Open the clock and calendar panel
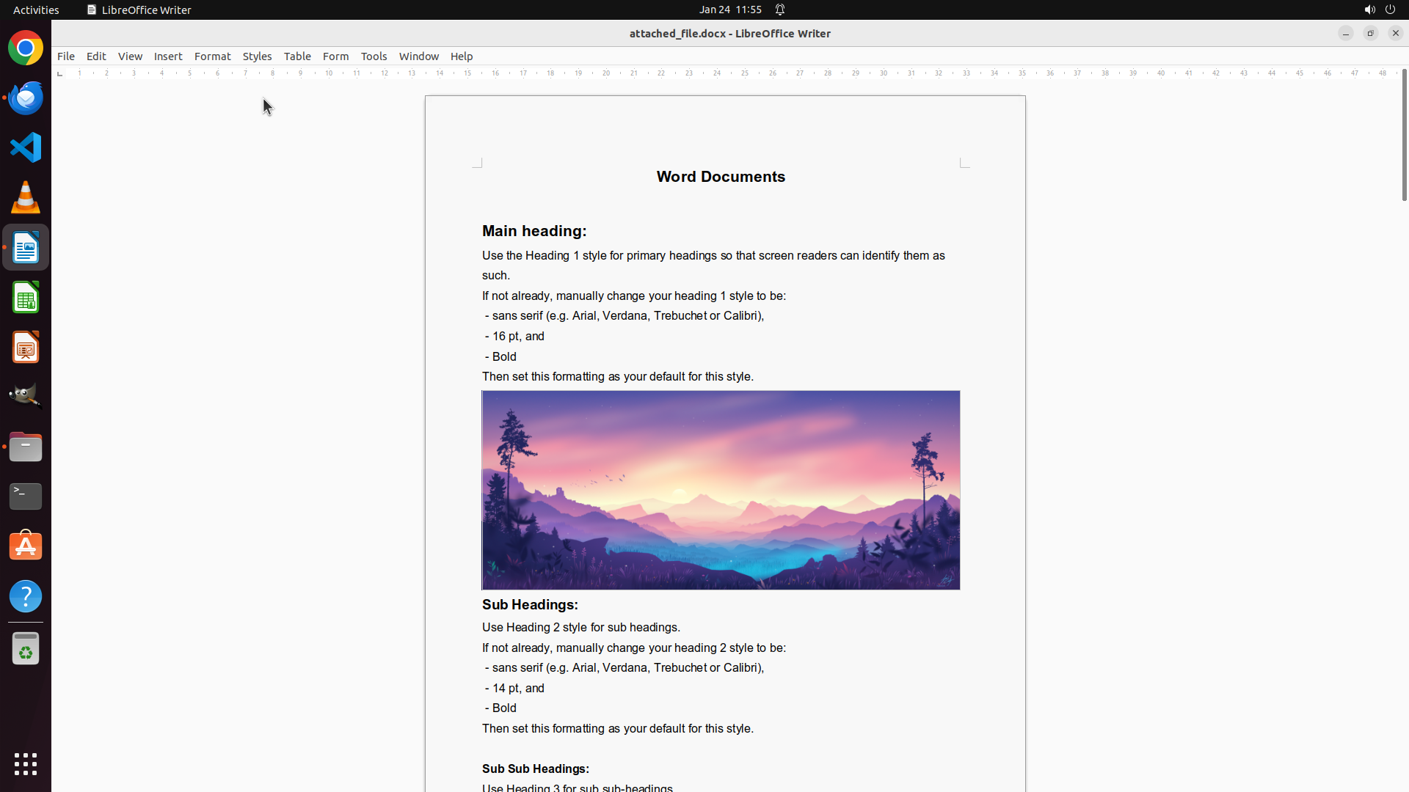 coord(729,10)
